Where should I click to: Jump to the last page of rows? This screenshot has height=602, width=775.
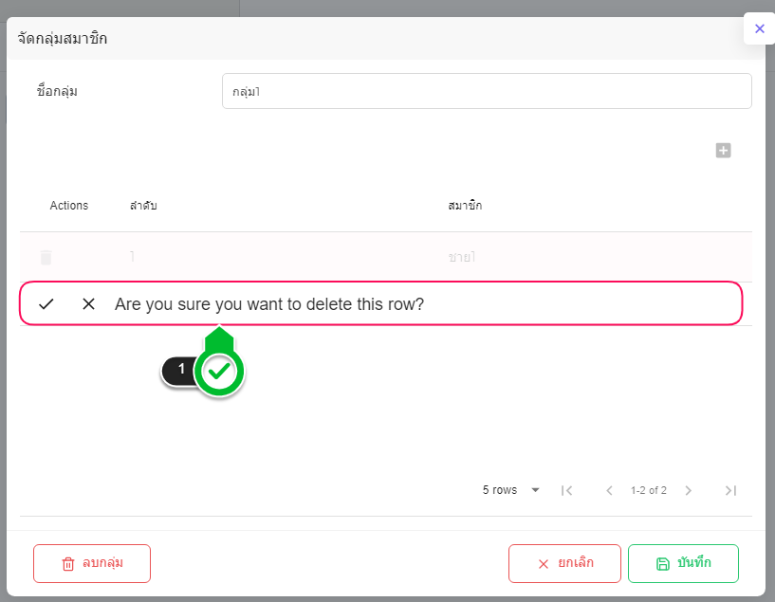click(730, 490)
